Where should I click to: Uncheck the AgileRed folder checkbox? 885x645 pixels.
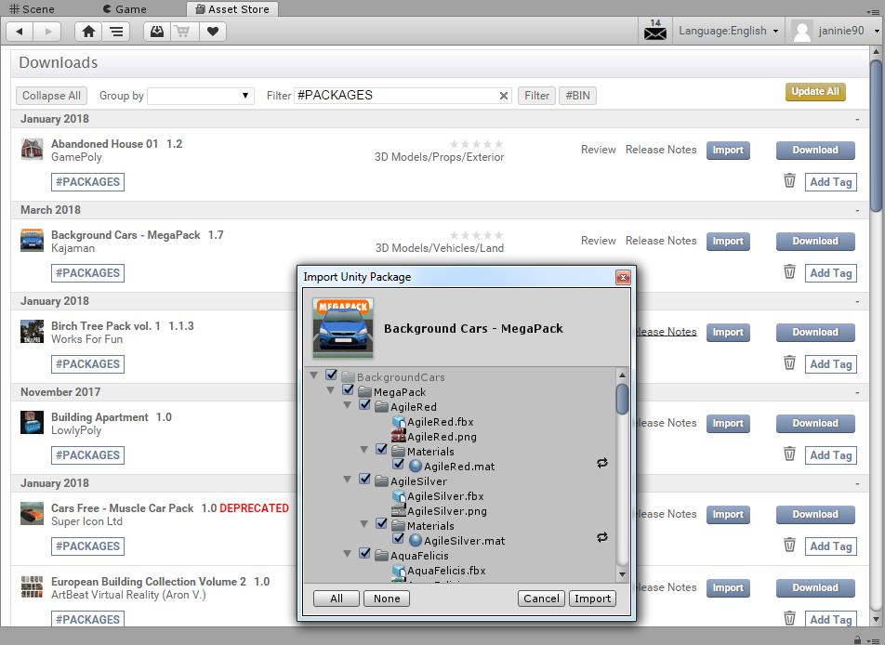(x=365, y=404)
